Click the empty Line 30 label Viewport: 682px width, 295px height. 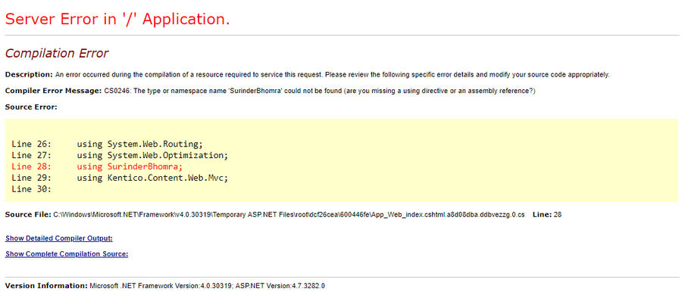click(32, 188)
